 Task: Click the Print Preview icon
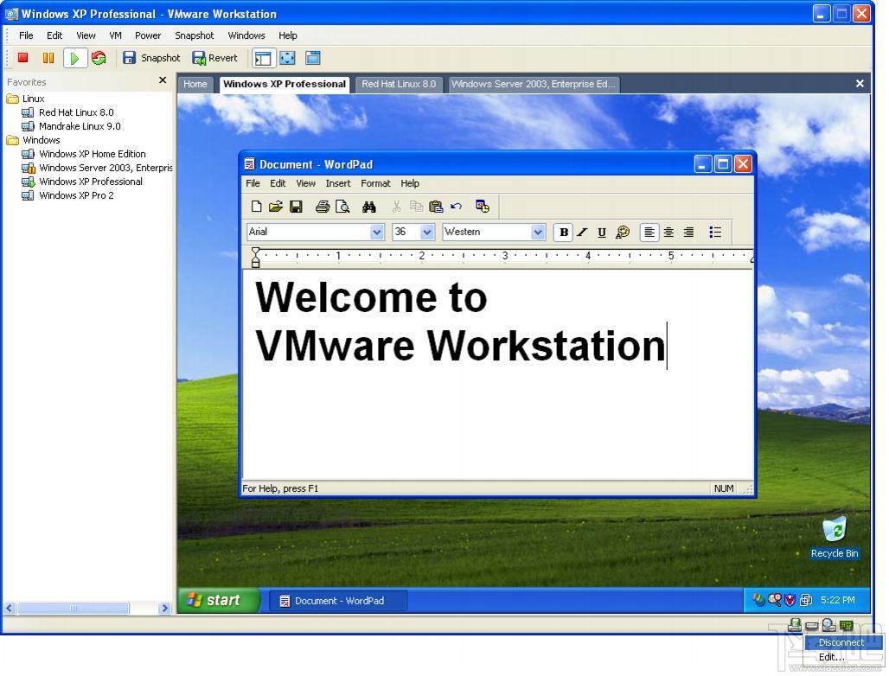(x=342, y=206)
